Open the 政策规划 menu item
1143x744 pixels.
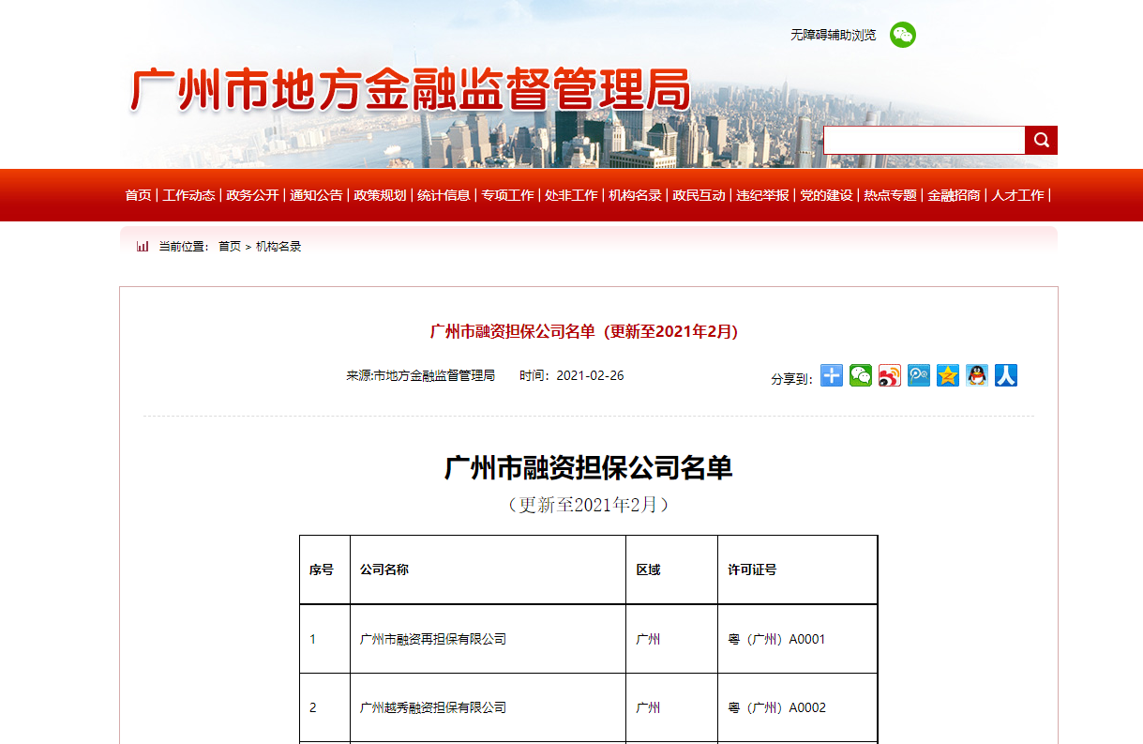(380, 195)
